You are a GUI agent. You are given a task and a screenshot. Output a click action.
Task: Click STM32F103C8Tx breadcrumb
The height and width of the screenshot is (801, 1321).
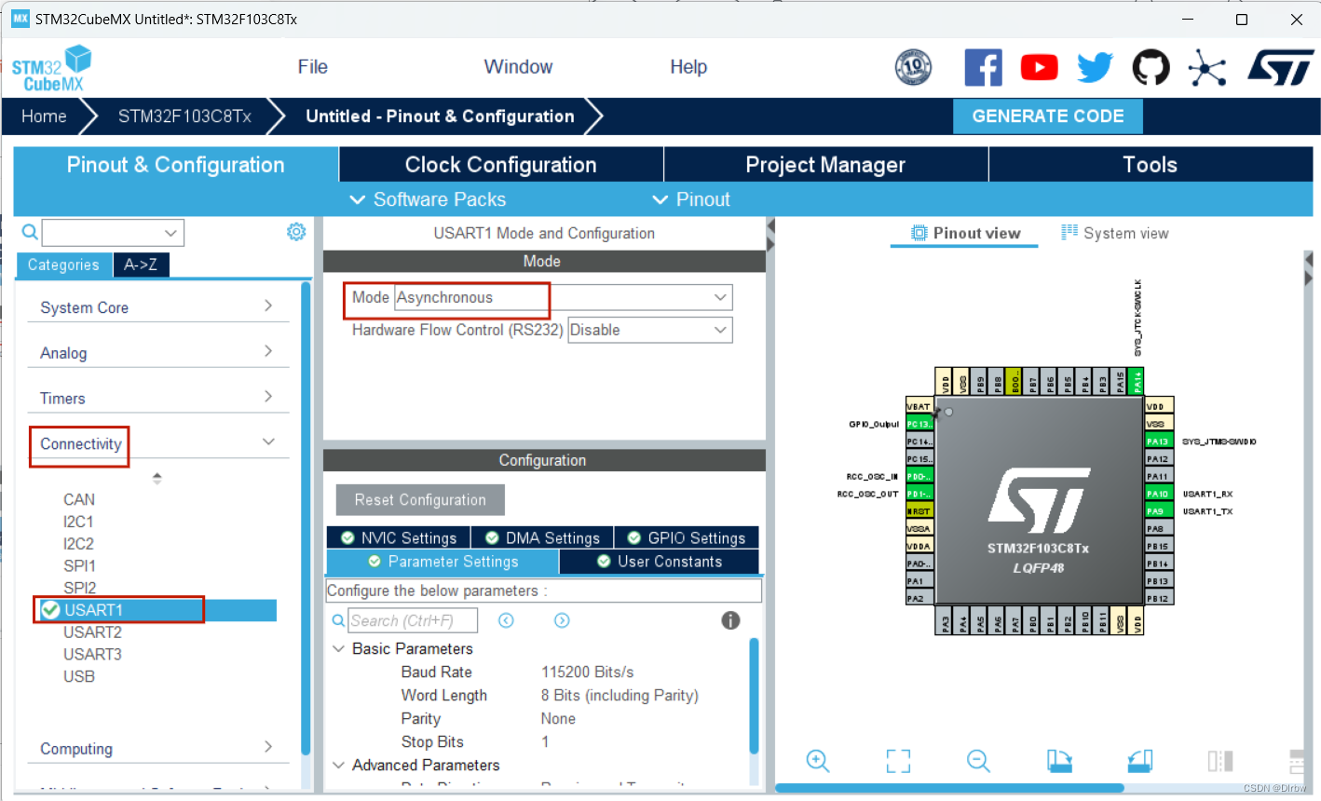184,116
